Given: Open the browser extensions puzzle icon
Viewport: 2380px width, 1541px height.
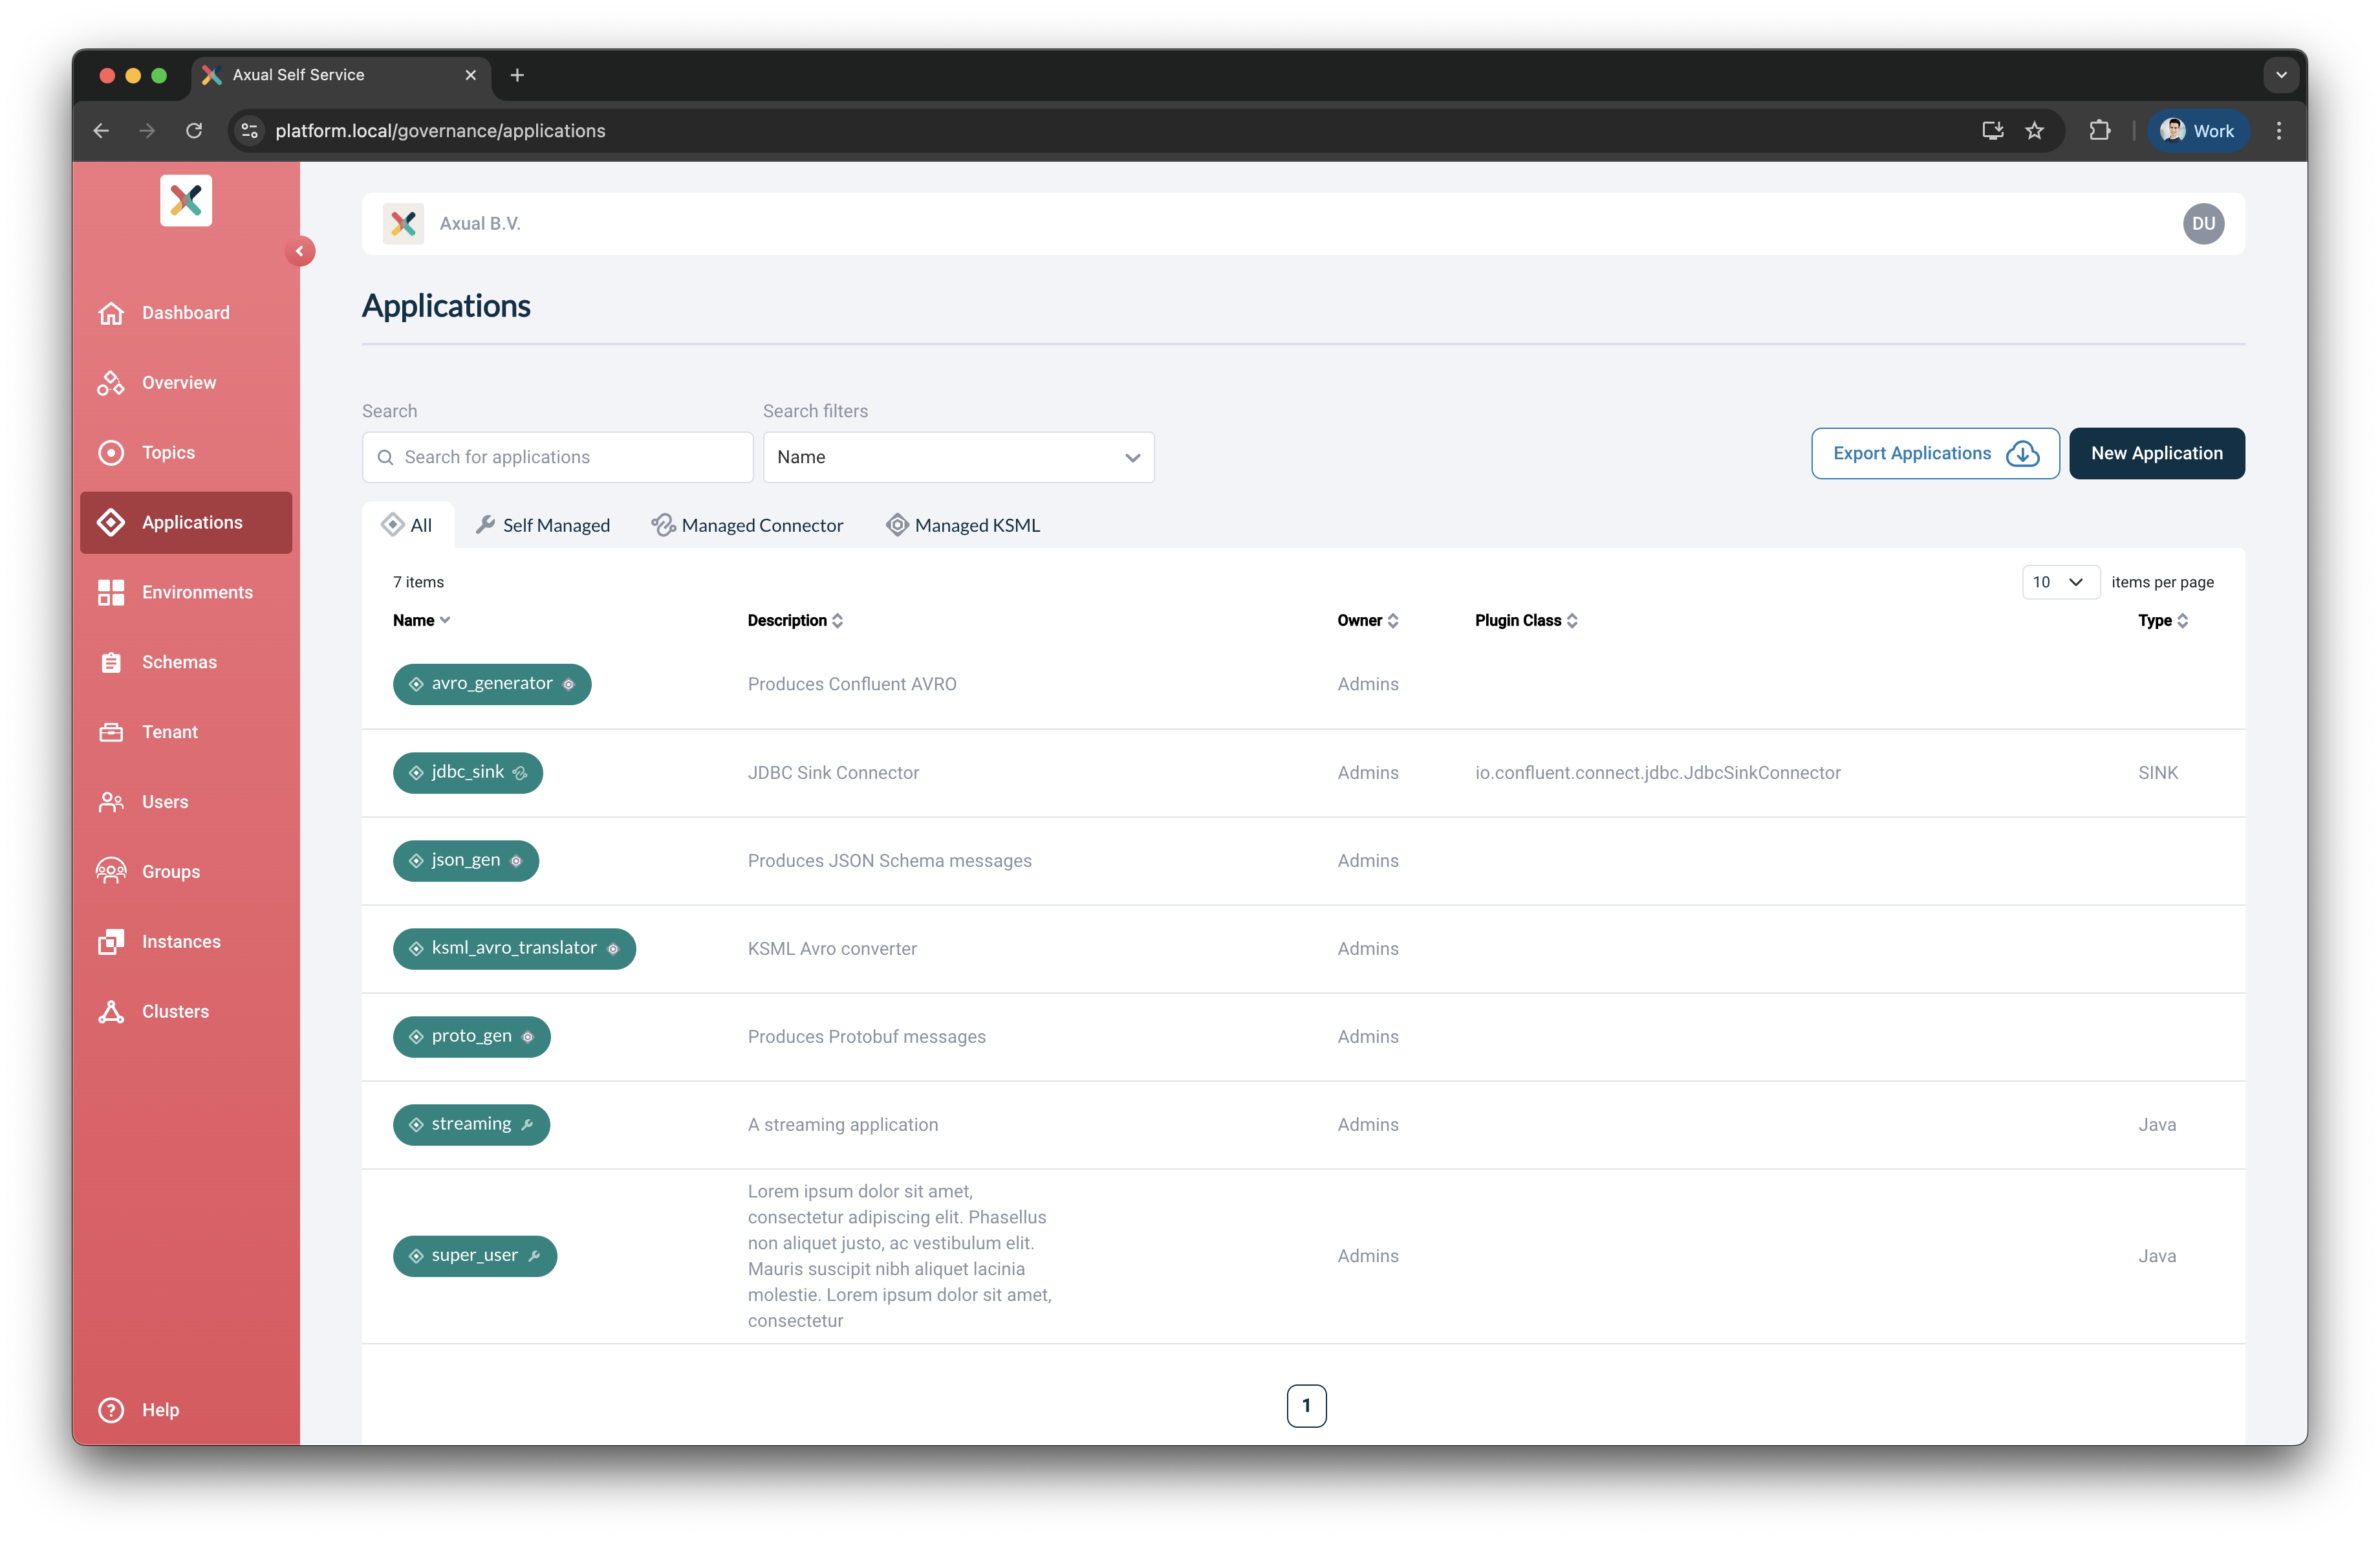Looking at the screenshot, I should click(x=2099, y=131).
